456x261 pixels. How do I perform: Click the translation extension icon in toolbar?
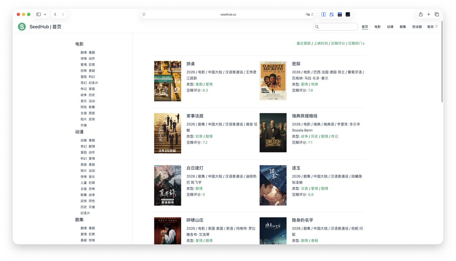coord(331,14)
